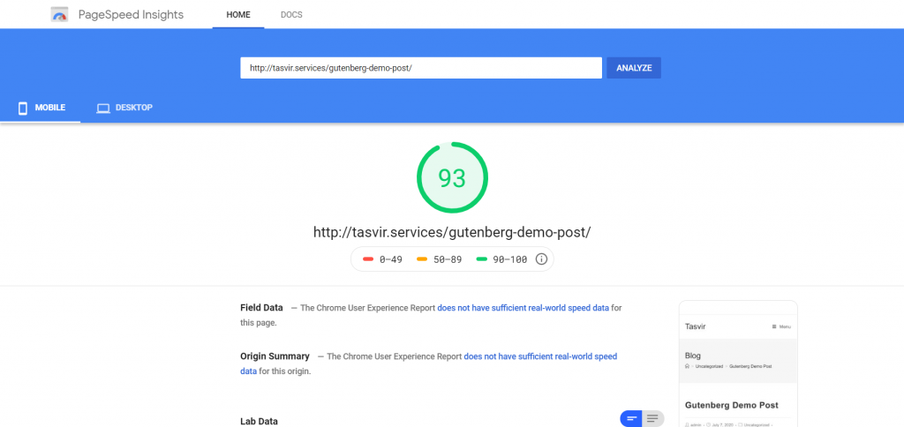The width and height of the screenshot is (904, 427).
Task: Click the URL input field
Action: (x=421, y=67)
